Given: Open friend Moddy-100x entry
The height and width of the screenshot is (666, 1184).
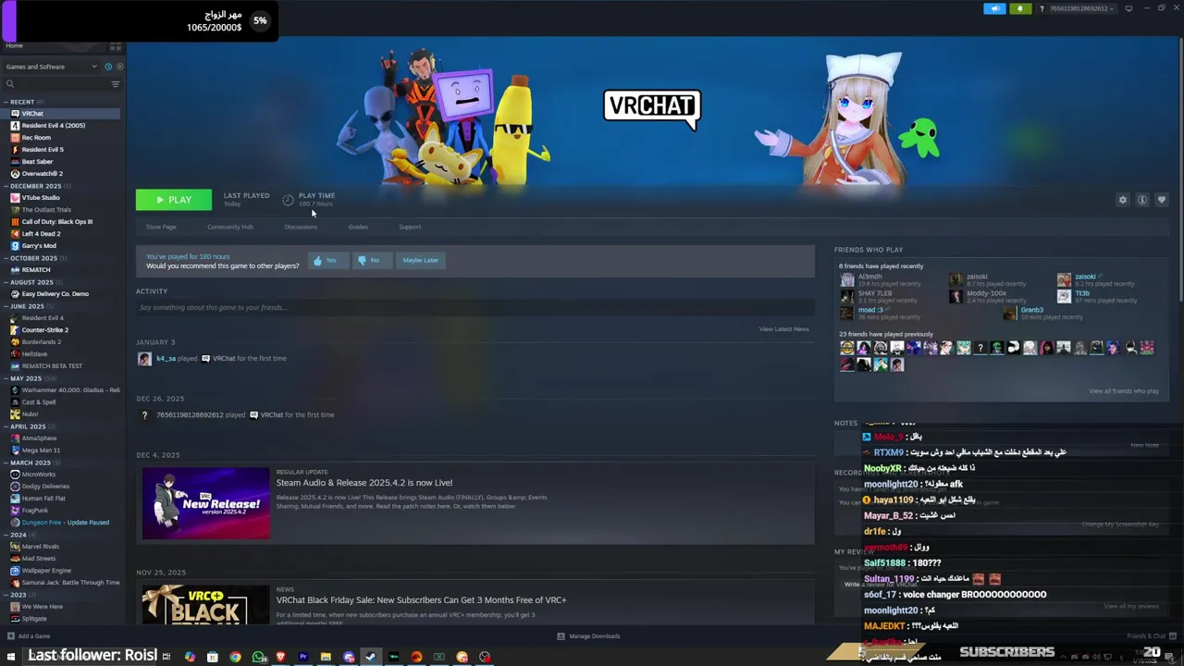Looking at the screenshot, I should tap(986, 294).
